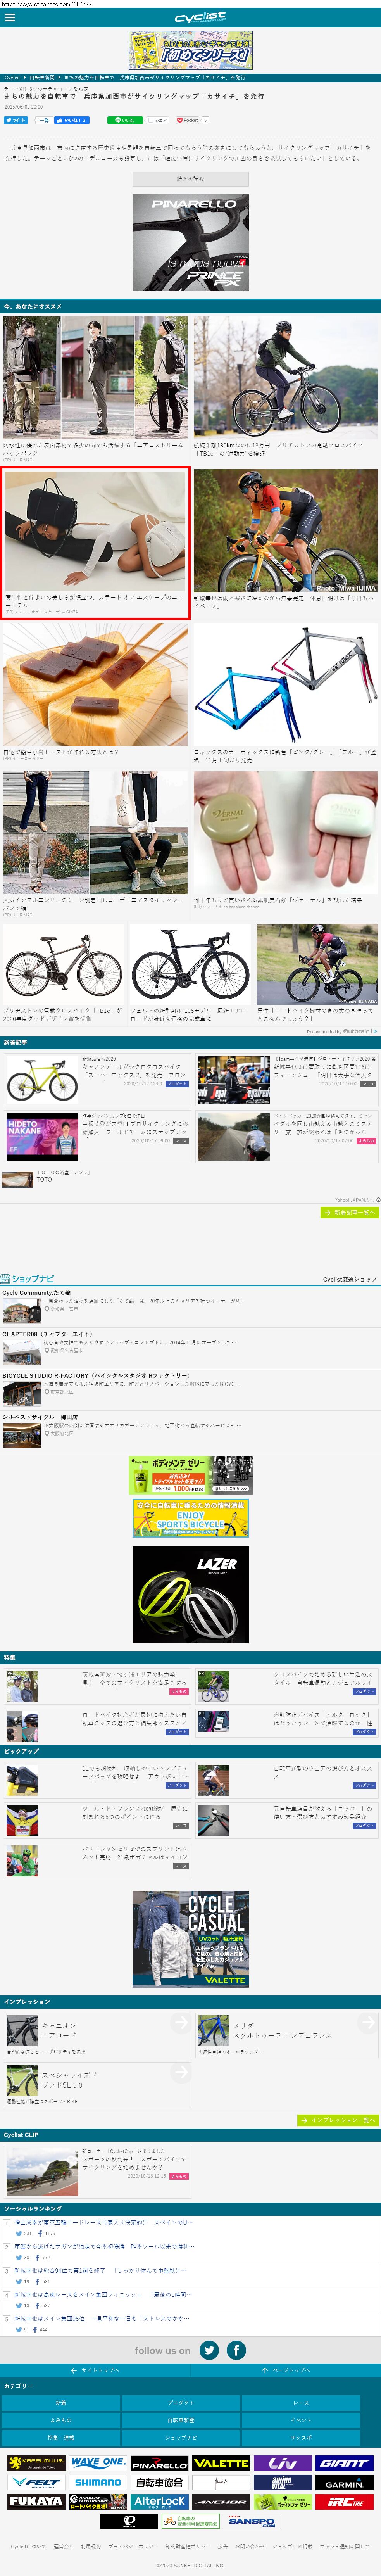Screen dimensions: 381x2576
Task: Click 新着記事一覧へ green button
Action: tap(348, 1212)
